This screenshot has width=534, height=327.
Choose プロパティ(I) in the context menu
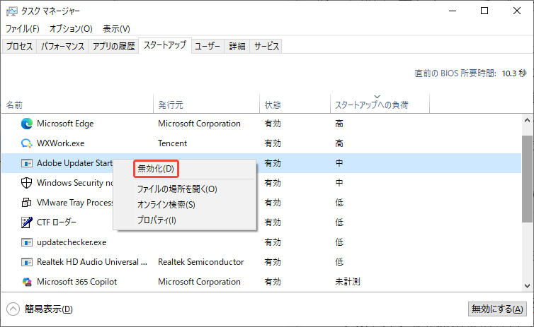click(x=157, y=220)
